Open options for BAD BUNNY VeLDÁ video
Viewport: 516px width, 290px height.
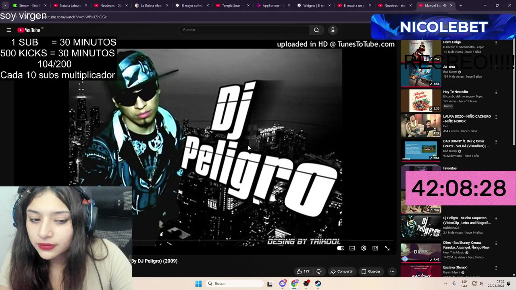(496, 142)
